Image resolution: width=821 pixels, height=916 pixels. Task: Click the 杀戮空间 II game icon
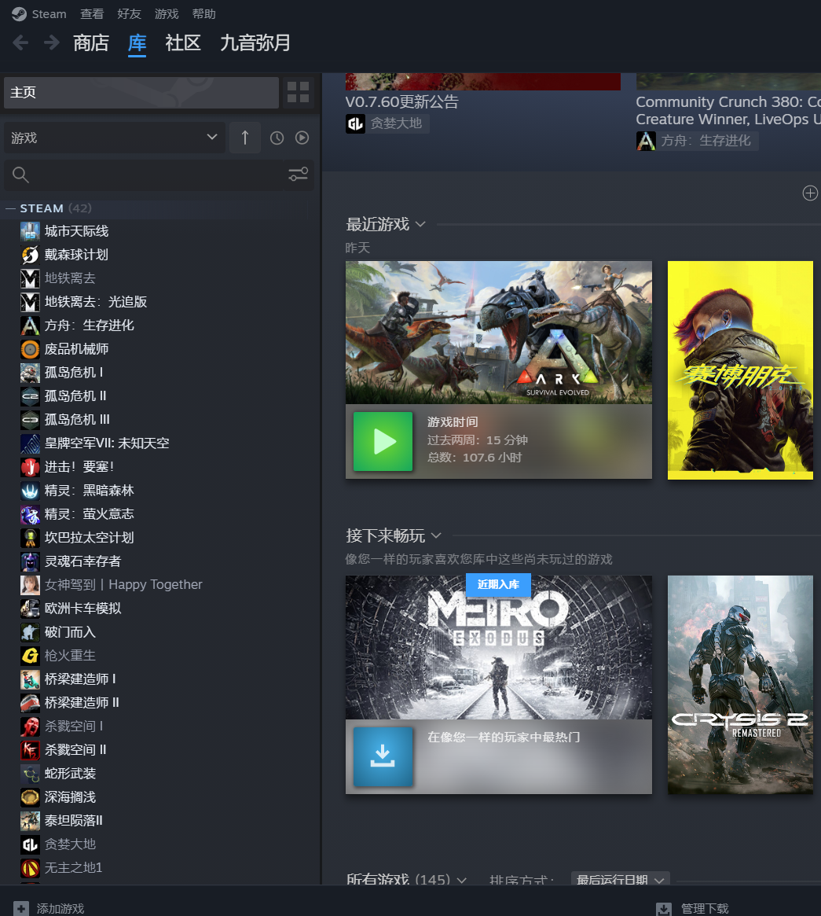pos(31,750)
